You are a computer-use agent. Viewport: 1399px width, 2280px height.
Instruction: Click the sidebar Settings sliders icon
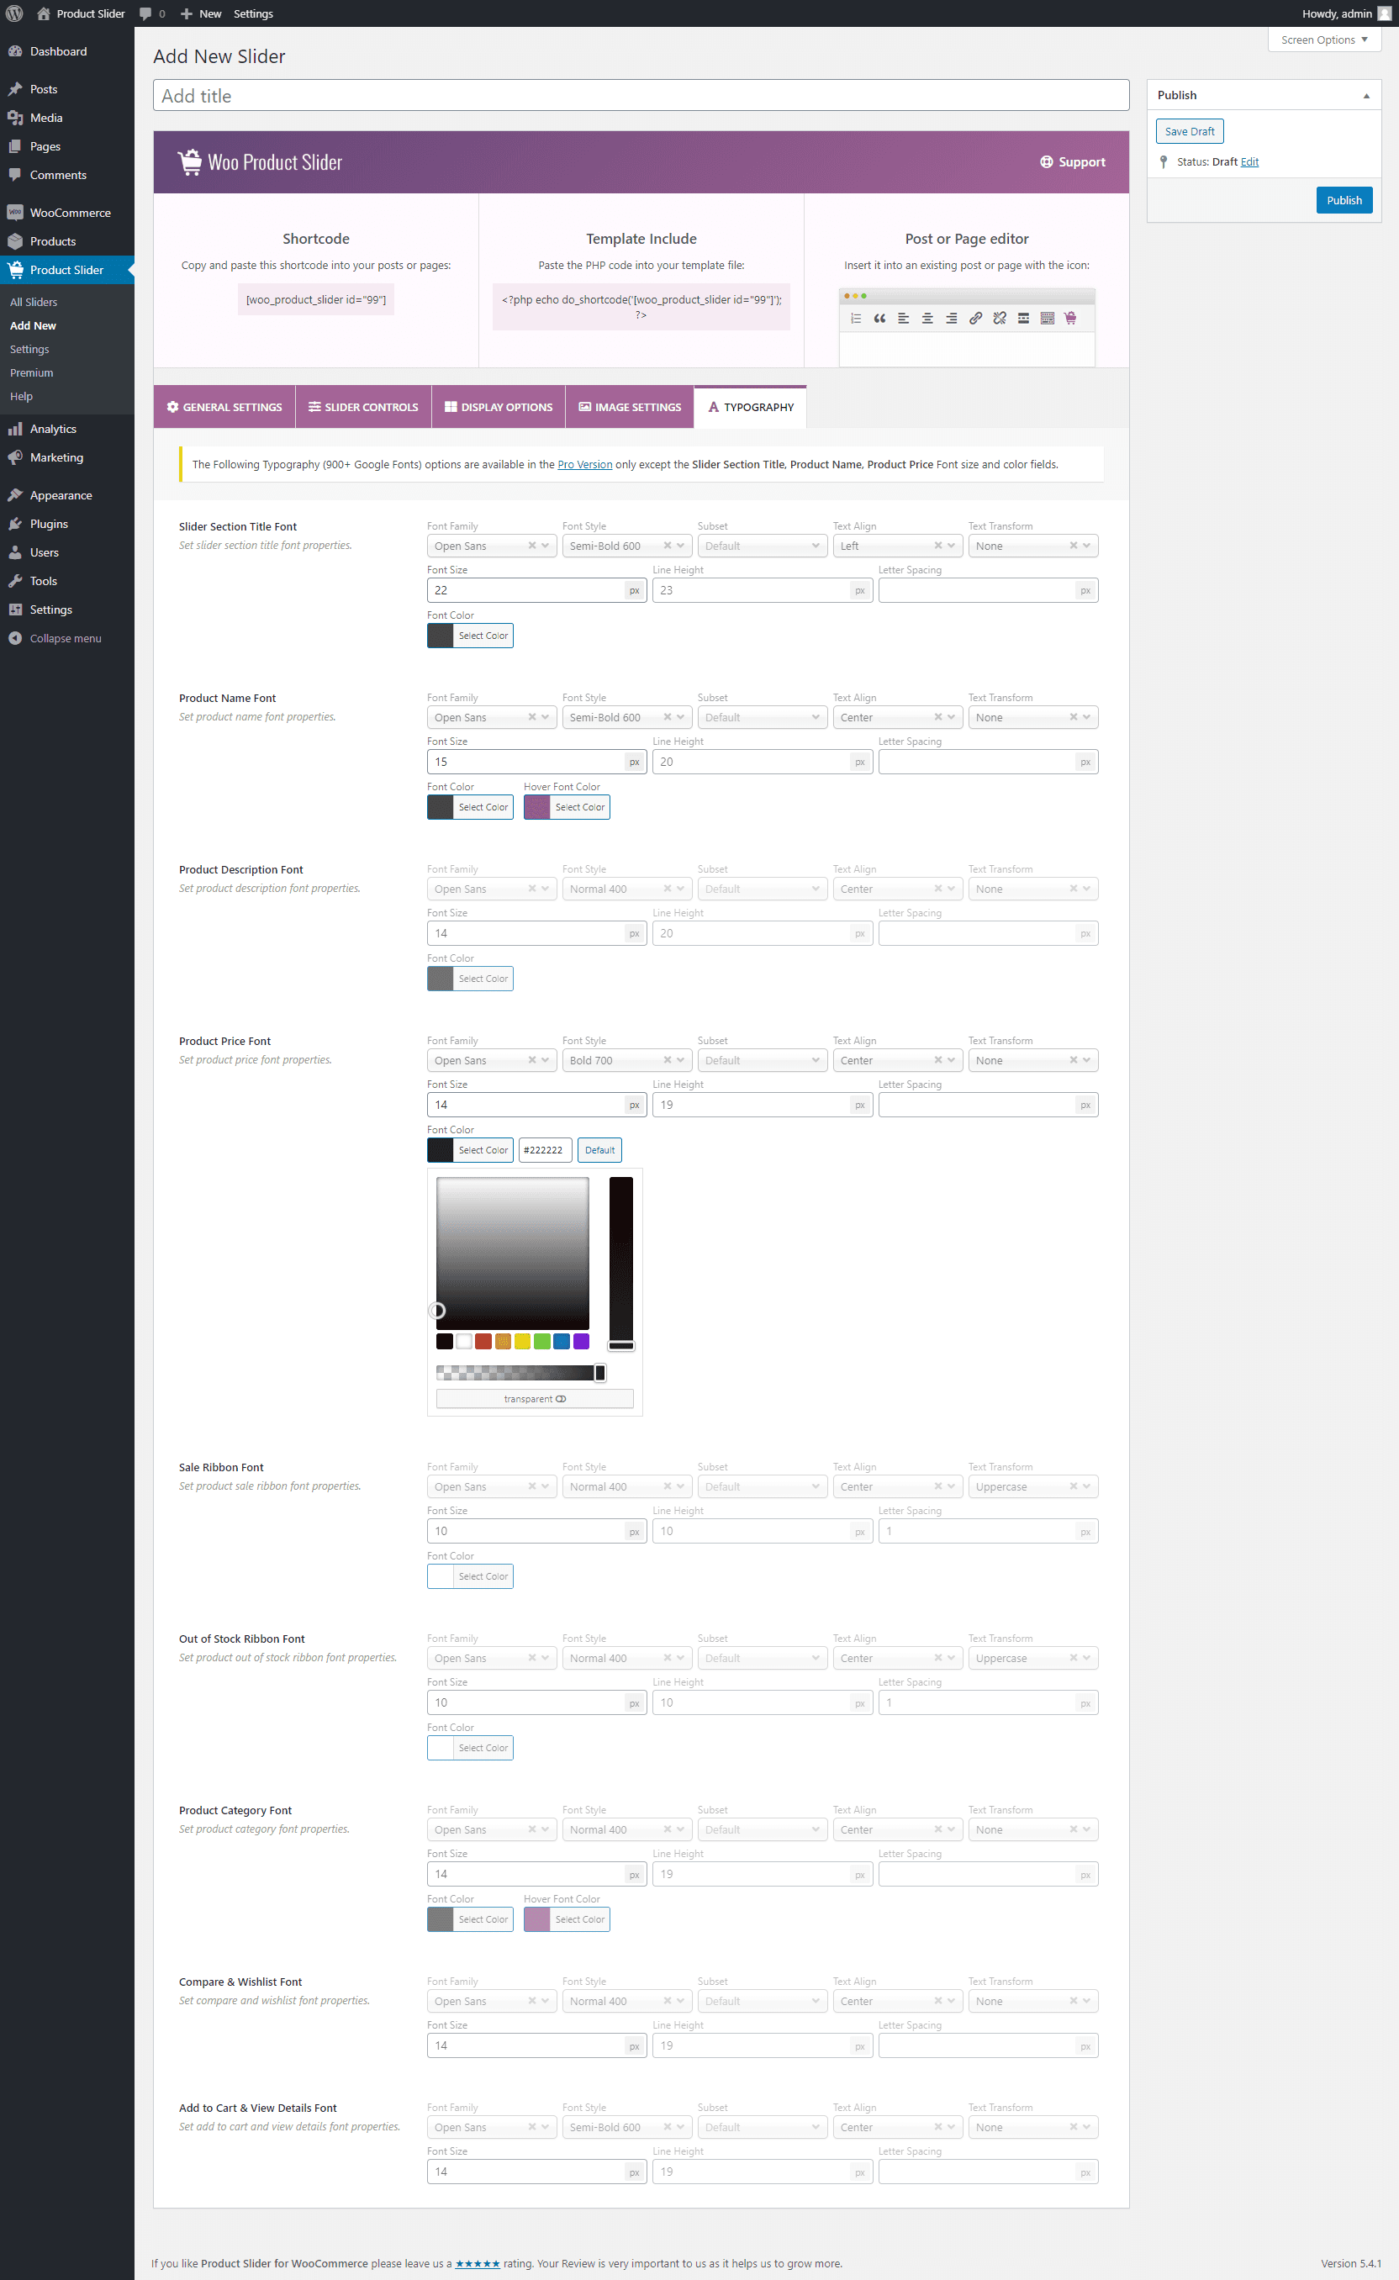15,610
